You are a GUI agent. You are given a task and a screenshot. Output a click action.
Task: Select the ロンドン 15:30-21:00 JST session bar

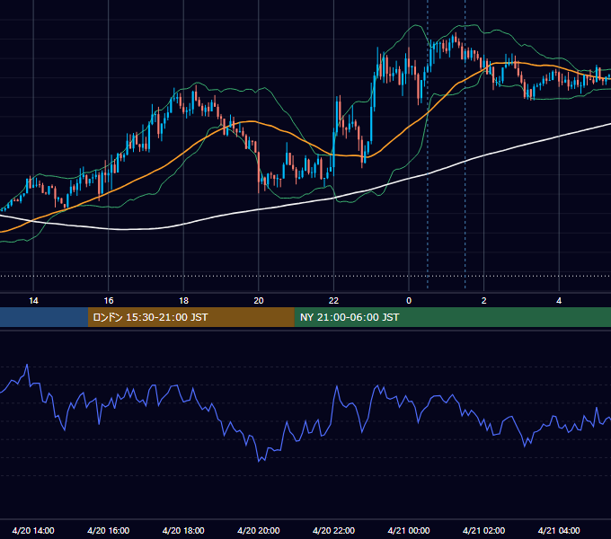click(190, 317)
